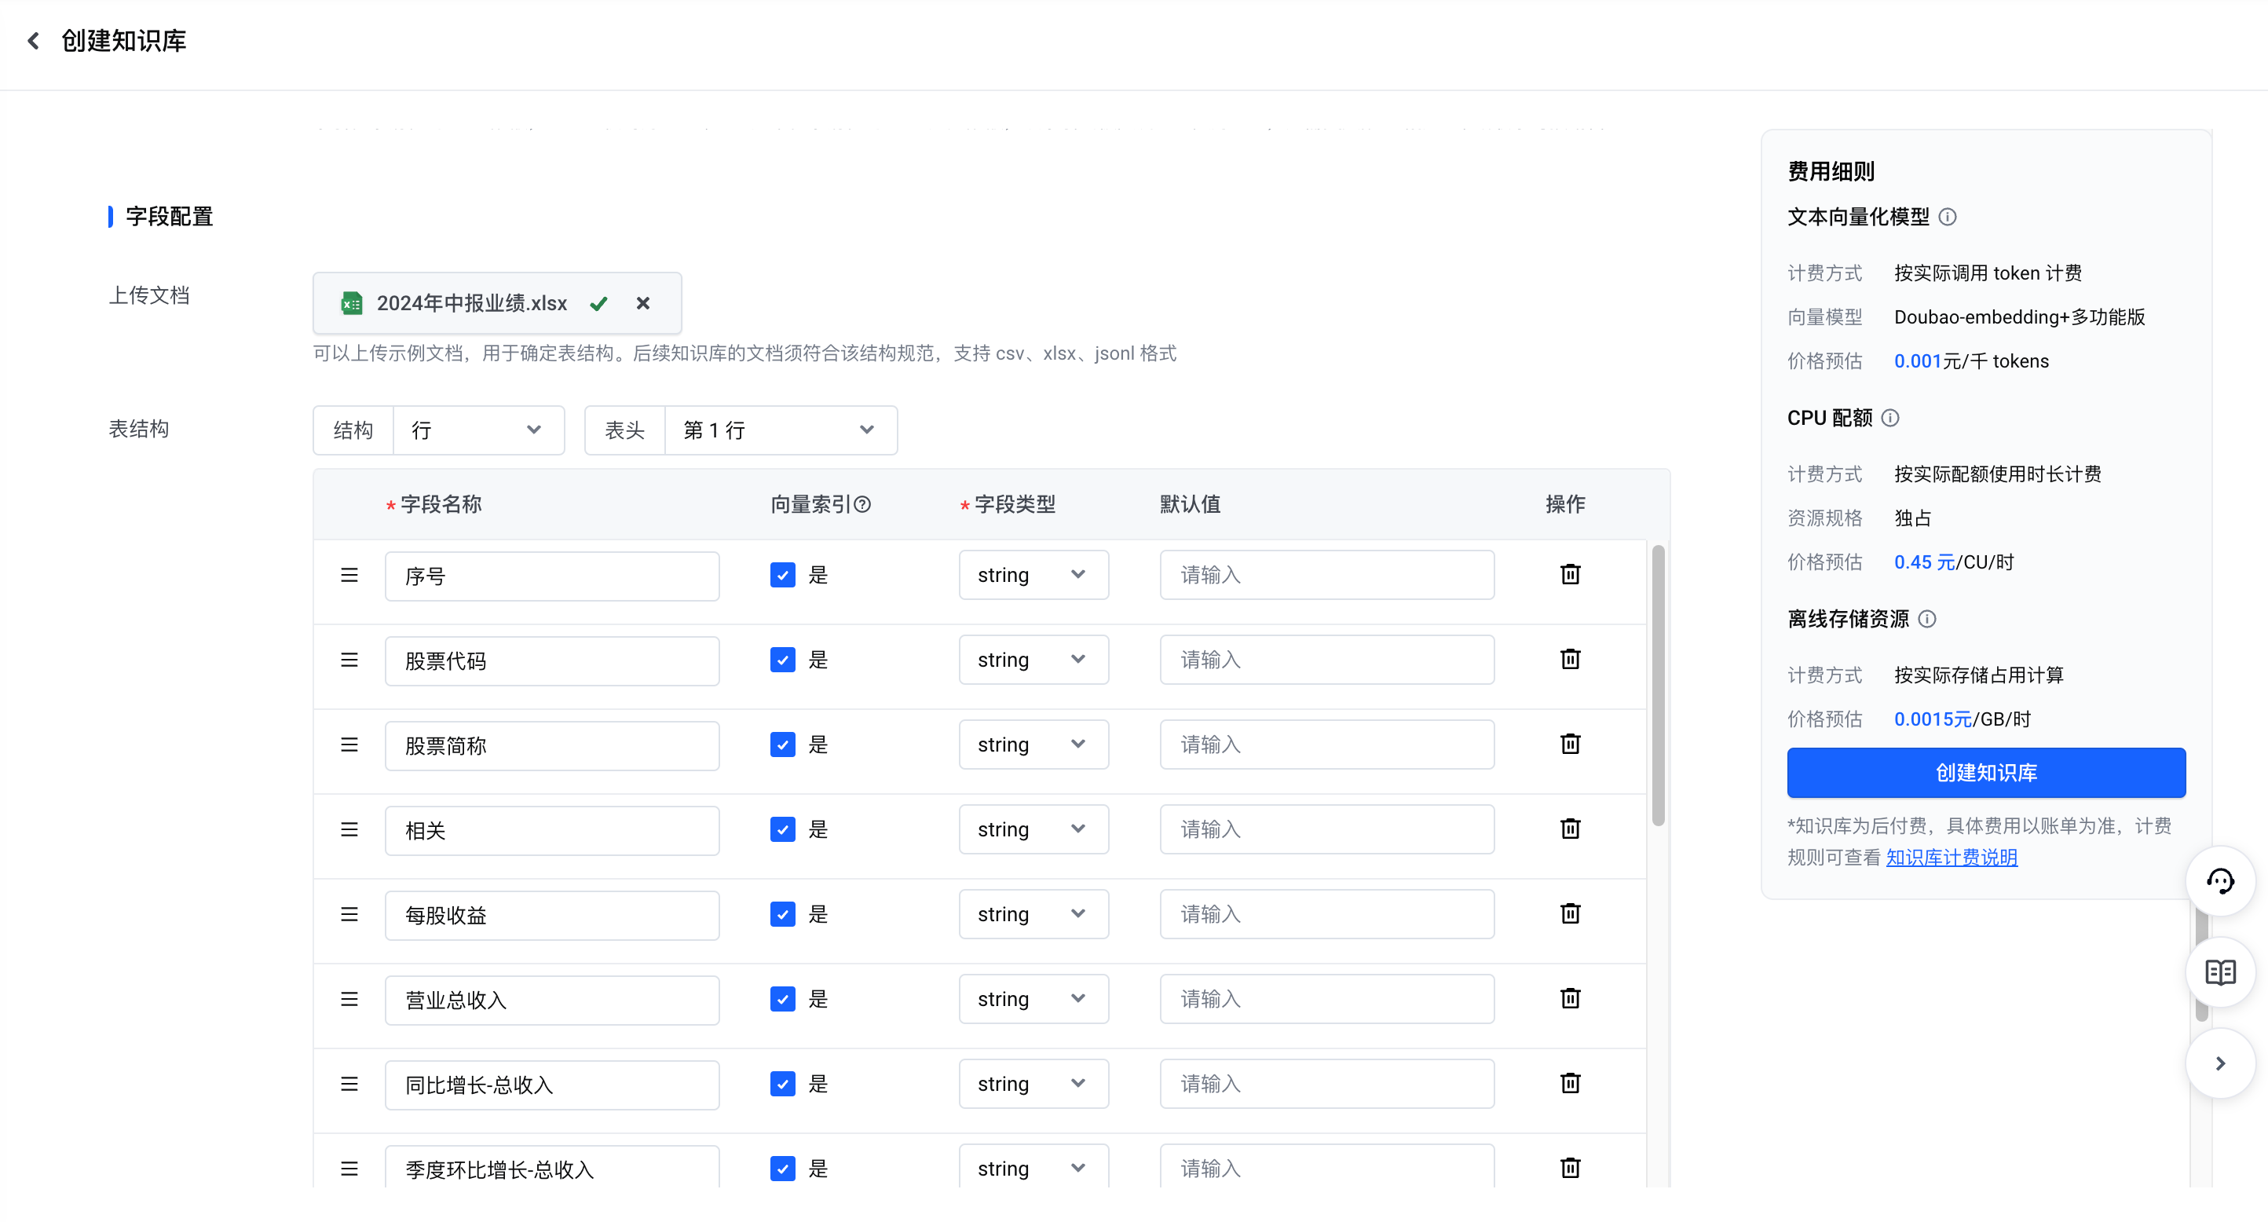The image size is (2268, 1222).
Task: Uncheck vector index for 季度环比增长-总收入 field
Action: click(783, 1169)
